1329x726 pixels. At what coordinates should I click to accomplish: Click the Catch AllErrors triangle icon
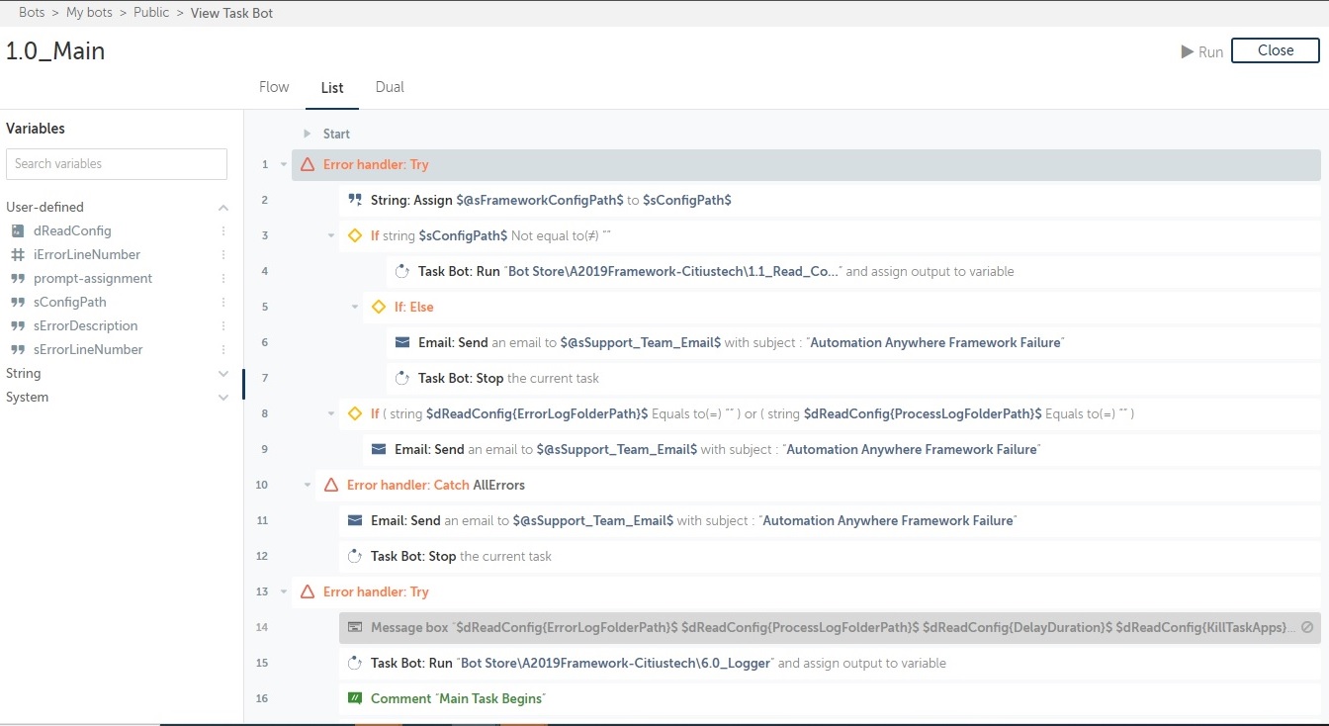point(331,485)
